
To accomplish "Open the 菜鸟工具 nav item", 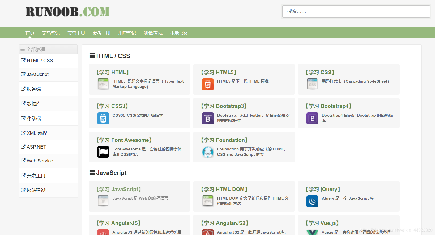I will click(76, 33).
